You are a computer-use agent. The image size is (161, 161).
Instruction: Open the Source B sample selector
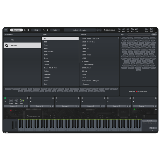pyautogui.click(x=39, y=106)
